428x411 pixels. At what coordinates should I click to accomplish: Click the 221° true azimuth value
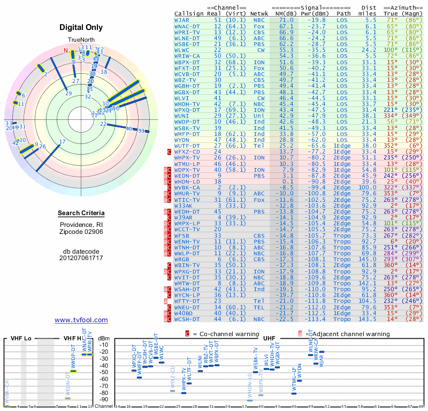391,110
